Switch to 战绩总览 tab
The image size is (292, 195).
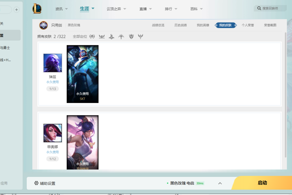(x=158, y=25)
